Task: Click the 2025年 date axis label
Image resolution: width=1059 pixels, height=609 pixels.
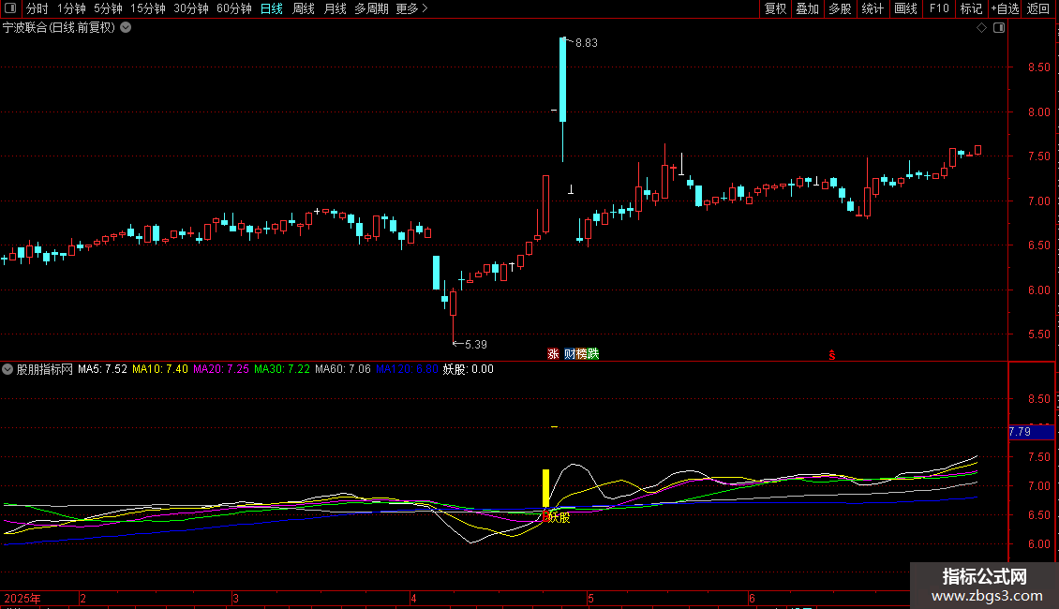Action: point(22,598)
